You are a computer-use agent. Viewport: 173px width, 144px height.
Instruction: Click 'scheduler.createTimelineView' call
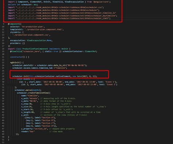[32, 93]
